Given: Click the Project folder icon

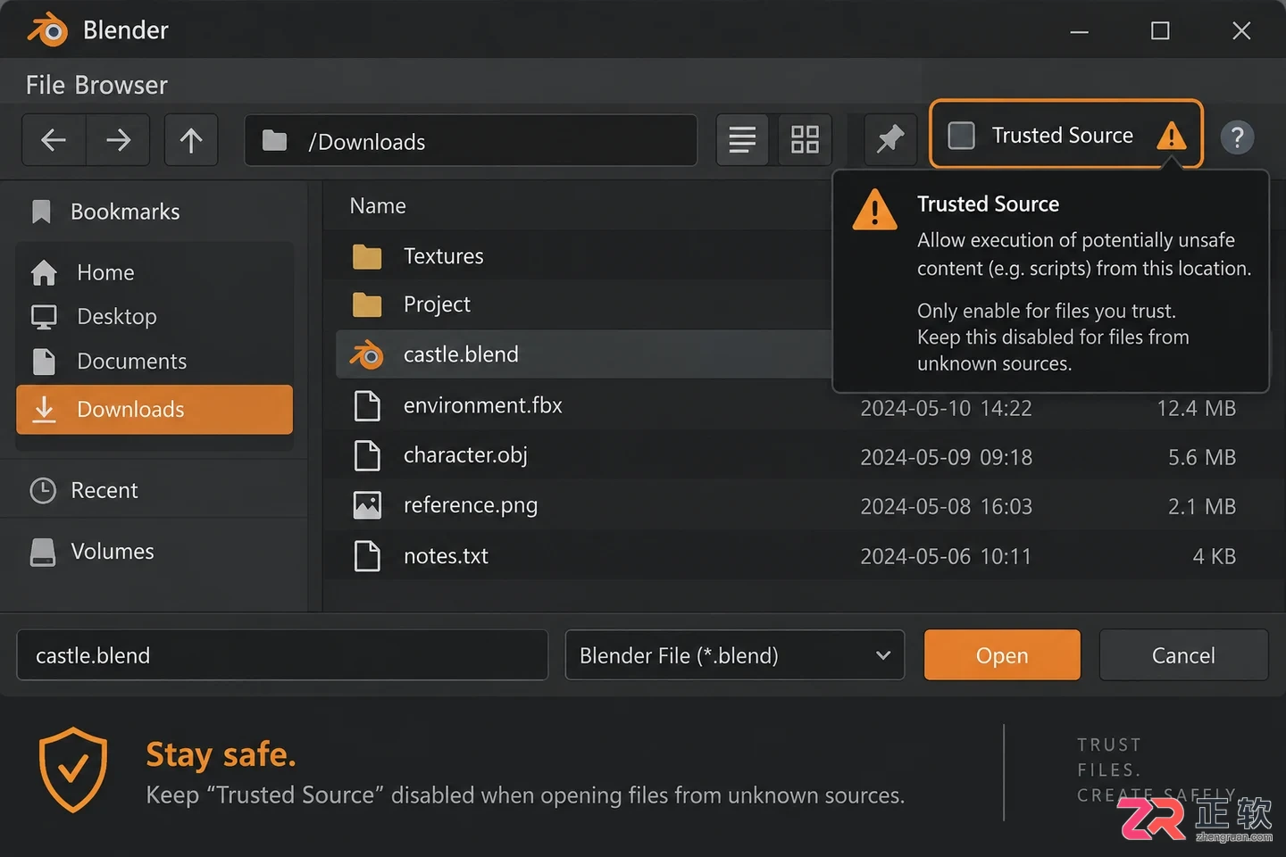Looking at the screenshot, I should (367, 305).
